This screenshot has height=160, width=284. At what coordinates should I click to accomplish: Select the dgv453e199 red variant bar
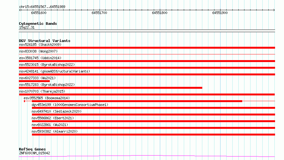pos(153,108)
